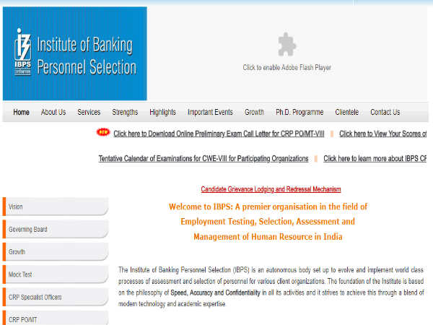Image resolution: width=433 pixels, height=325 pixels.
Task: Click 'Click to enable Adobe Flash Player' text
Action: pos(287,67)
